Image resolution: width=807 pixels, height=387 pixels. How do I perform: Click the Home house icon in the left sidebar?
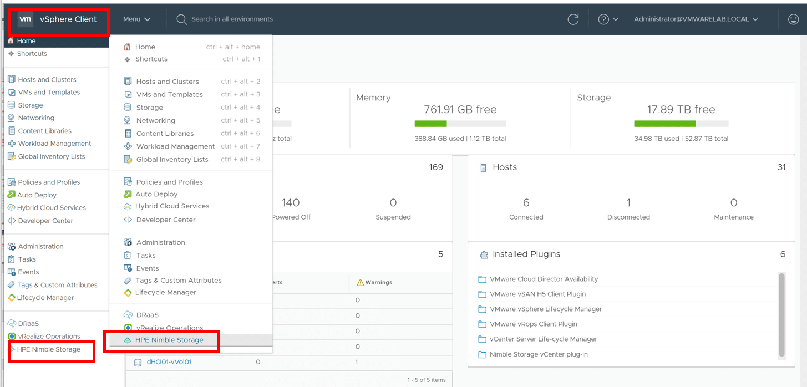pos(11,41)
